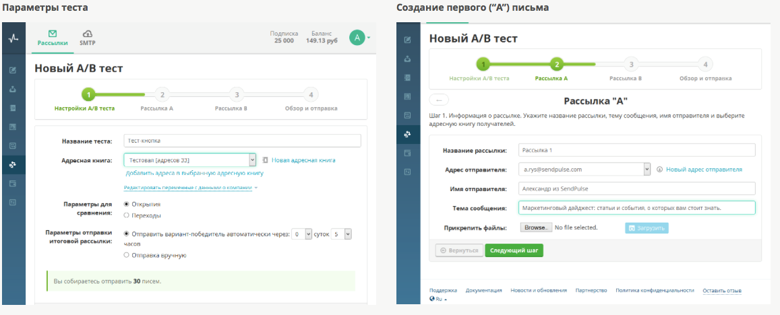The width and height of the screenshot is (780, 315).
Task: Click the smiley-face form icon in right panel sidebar
Action: click(407, 115)
